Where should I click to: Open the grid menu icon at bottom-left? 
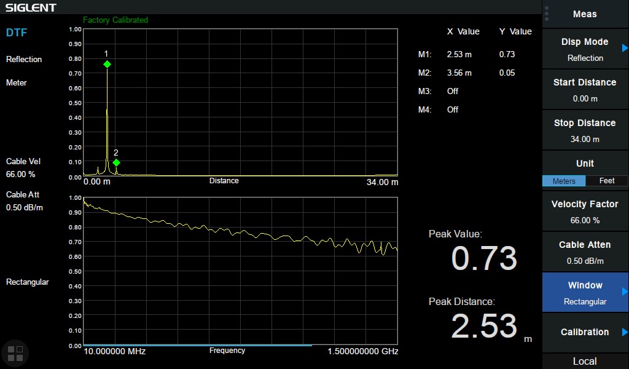point(15,353)
